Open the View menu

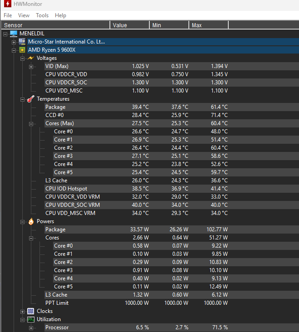pyautogui.click(x=24, y=15)
